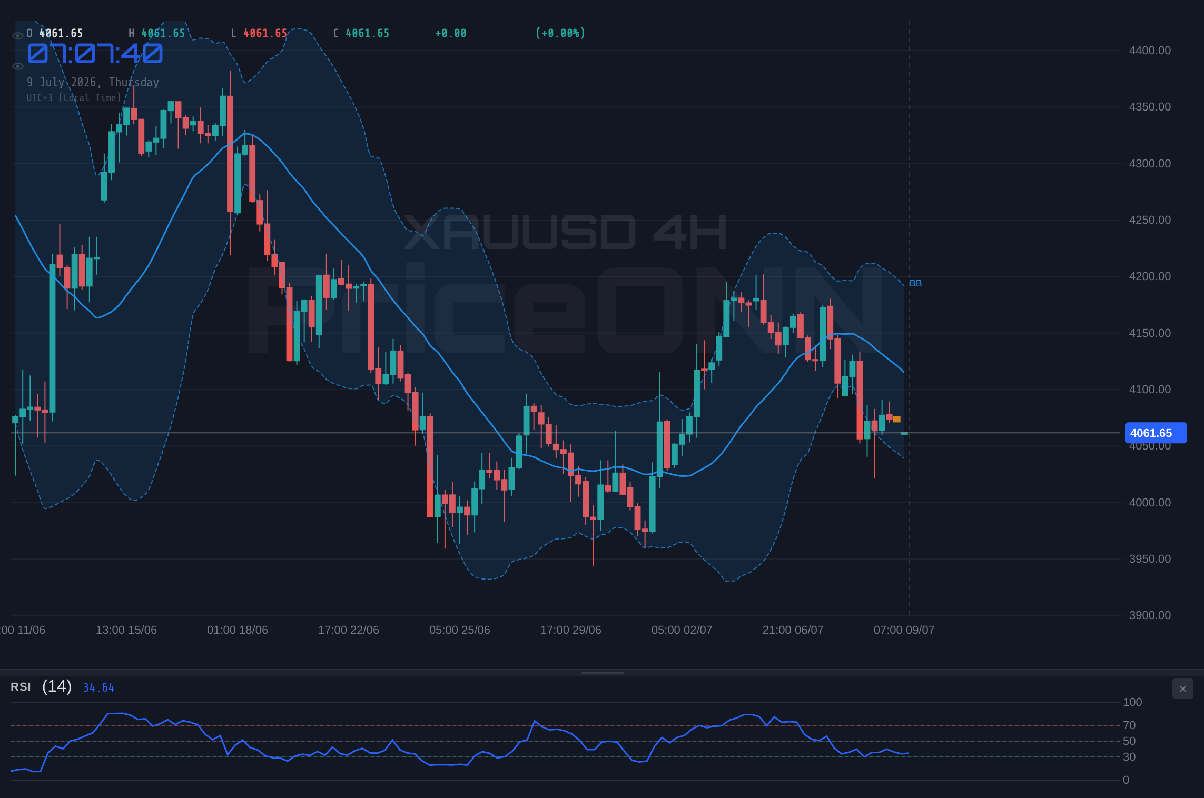1204x798 pixels.
Task: Click the 17:00 29/06 time axis label
Action: click(x=571, y=630)
